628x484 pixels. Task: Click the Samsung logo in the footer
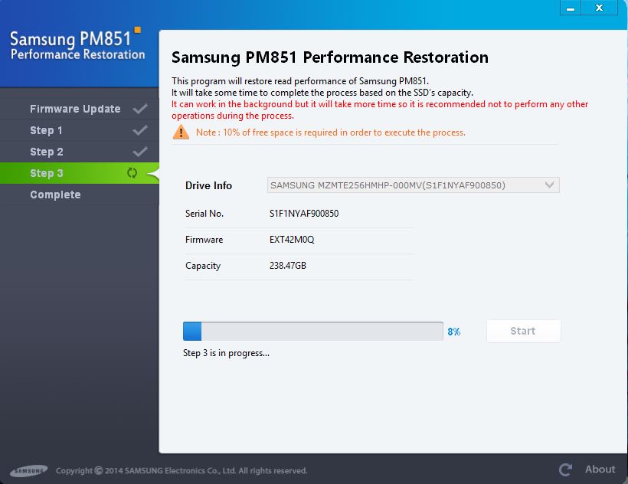28,471
